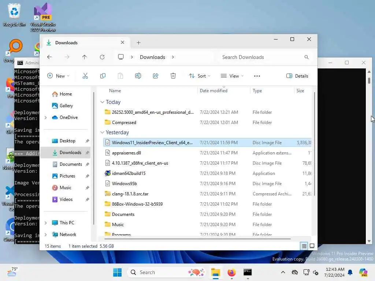Open the weather widget on taskbar
The width and height of the screenshot is (375, 281).
(12, 272)
